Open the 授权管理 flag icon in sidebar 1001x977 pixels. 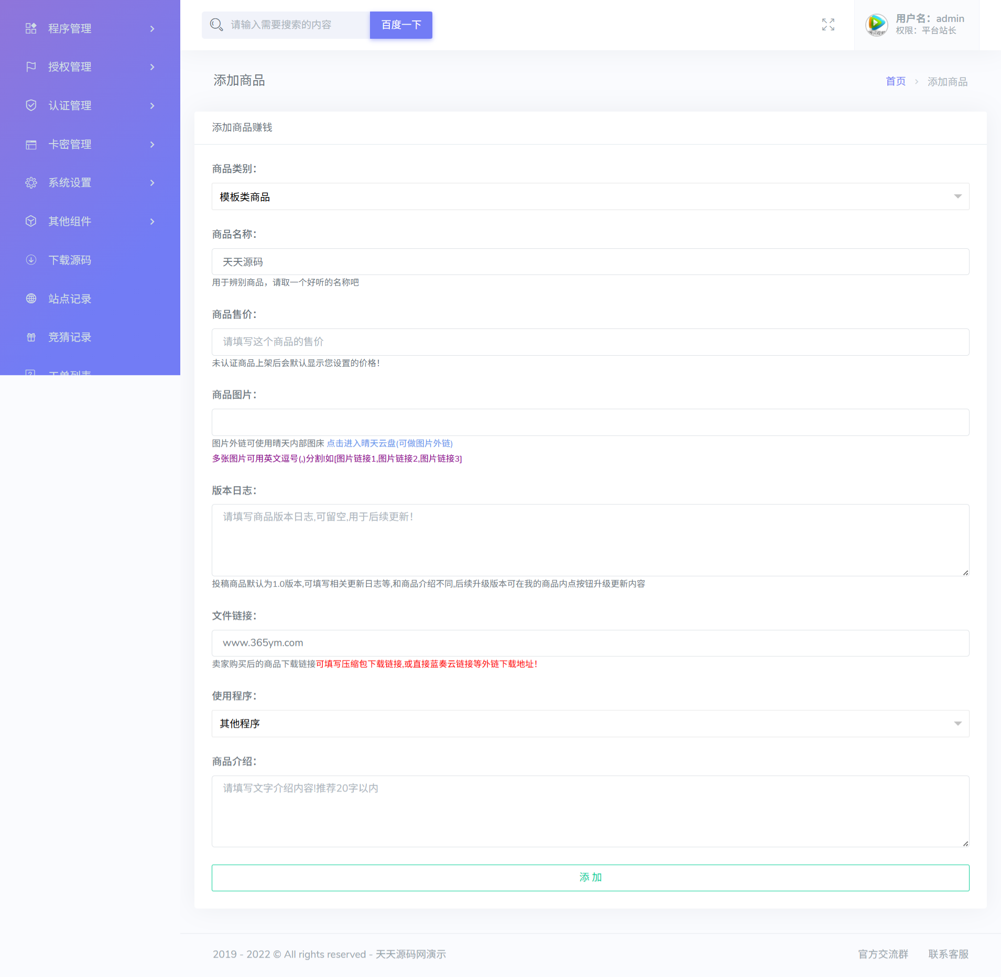pyautogui.click(x=31, y=67)
